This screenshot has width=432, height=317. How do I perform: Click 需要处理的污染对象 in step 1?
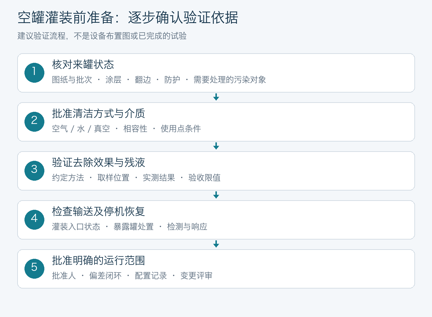(230, 80)
